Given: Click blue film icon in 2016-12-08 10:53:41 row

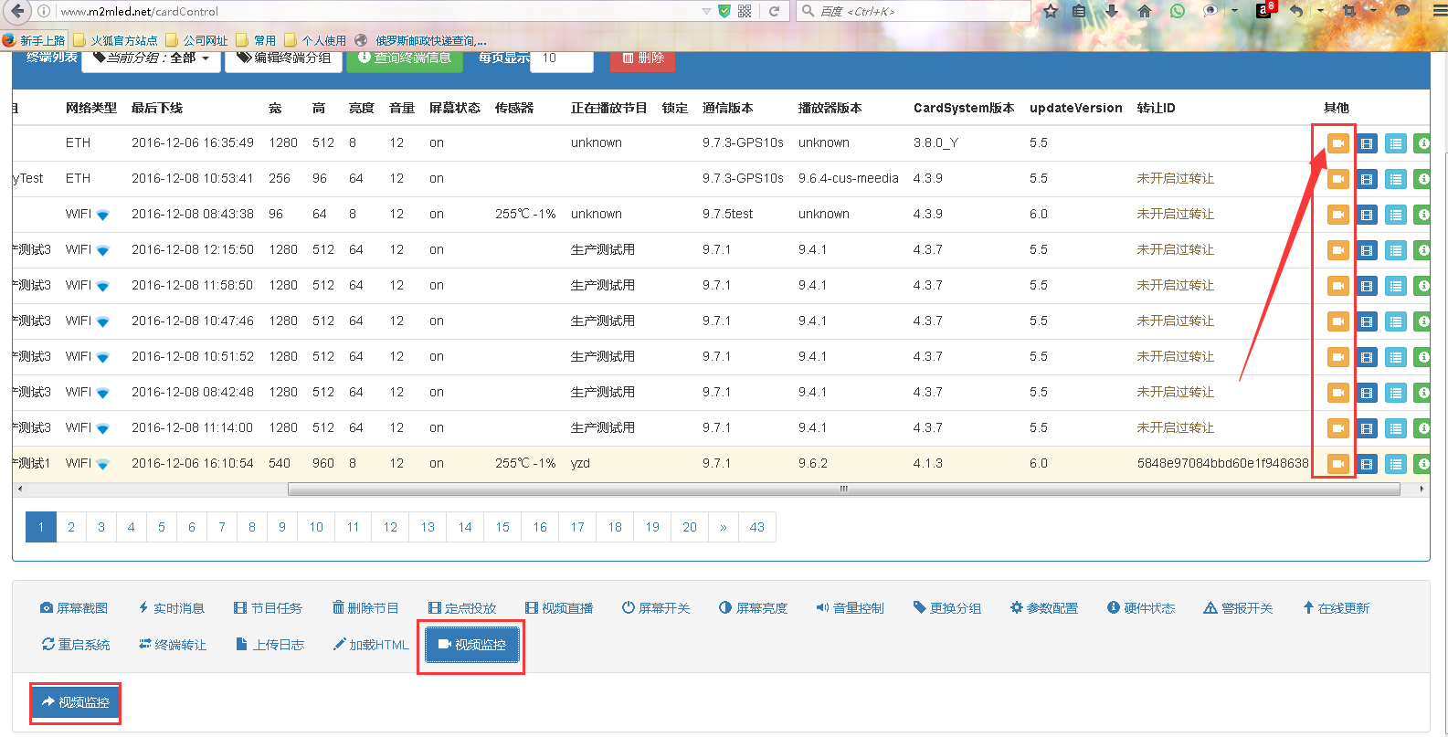Looking at the screenshot, I should point(1367,179).
